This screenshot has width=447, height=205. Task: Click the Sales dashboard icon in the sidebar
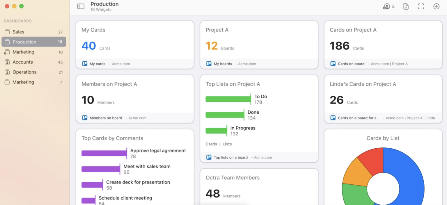pyautogui.click(x=7, y=31)
